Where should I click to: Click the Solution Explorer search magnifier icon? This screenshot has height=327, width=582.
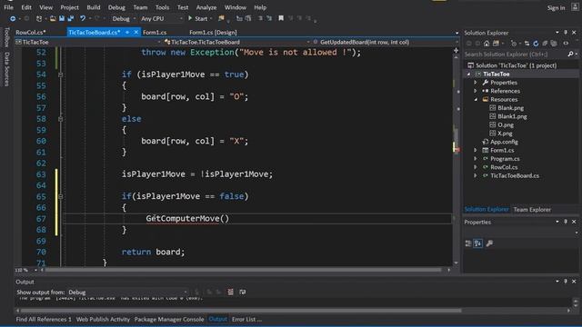point(571,54)
